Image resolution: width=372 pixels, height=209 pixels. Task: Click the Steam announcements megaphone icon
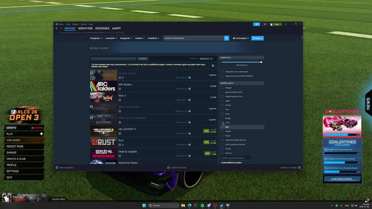click(256, 24)
